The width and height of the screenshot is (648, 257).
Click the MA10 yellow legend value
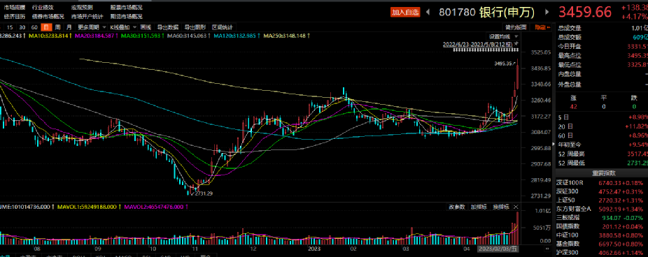[49, 36]
